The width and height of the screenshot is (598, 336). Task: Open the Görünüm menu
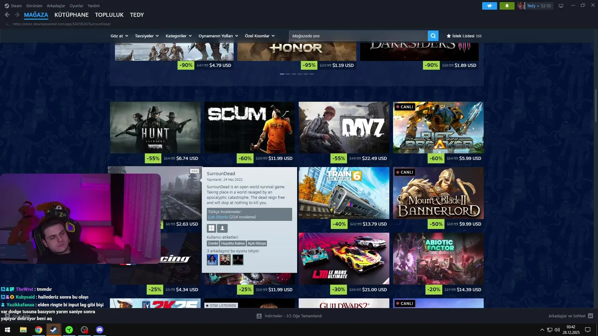(x=34, y=6)
